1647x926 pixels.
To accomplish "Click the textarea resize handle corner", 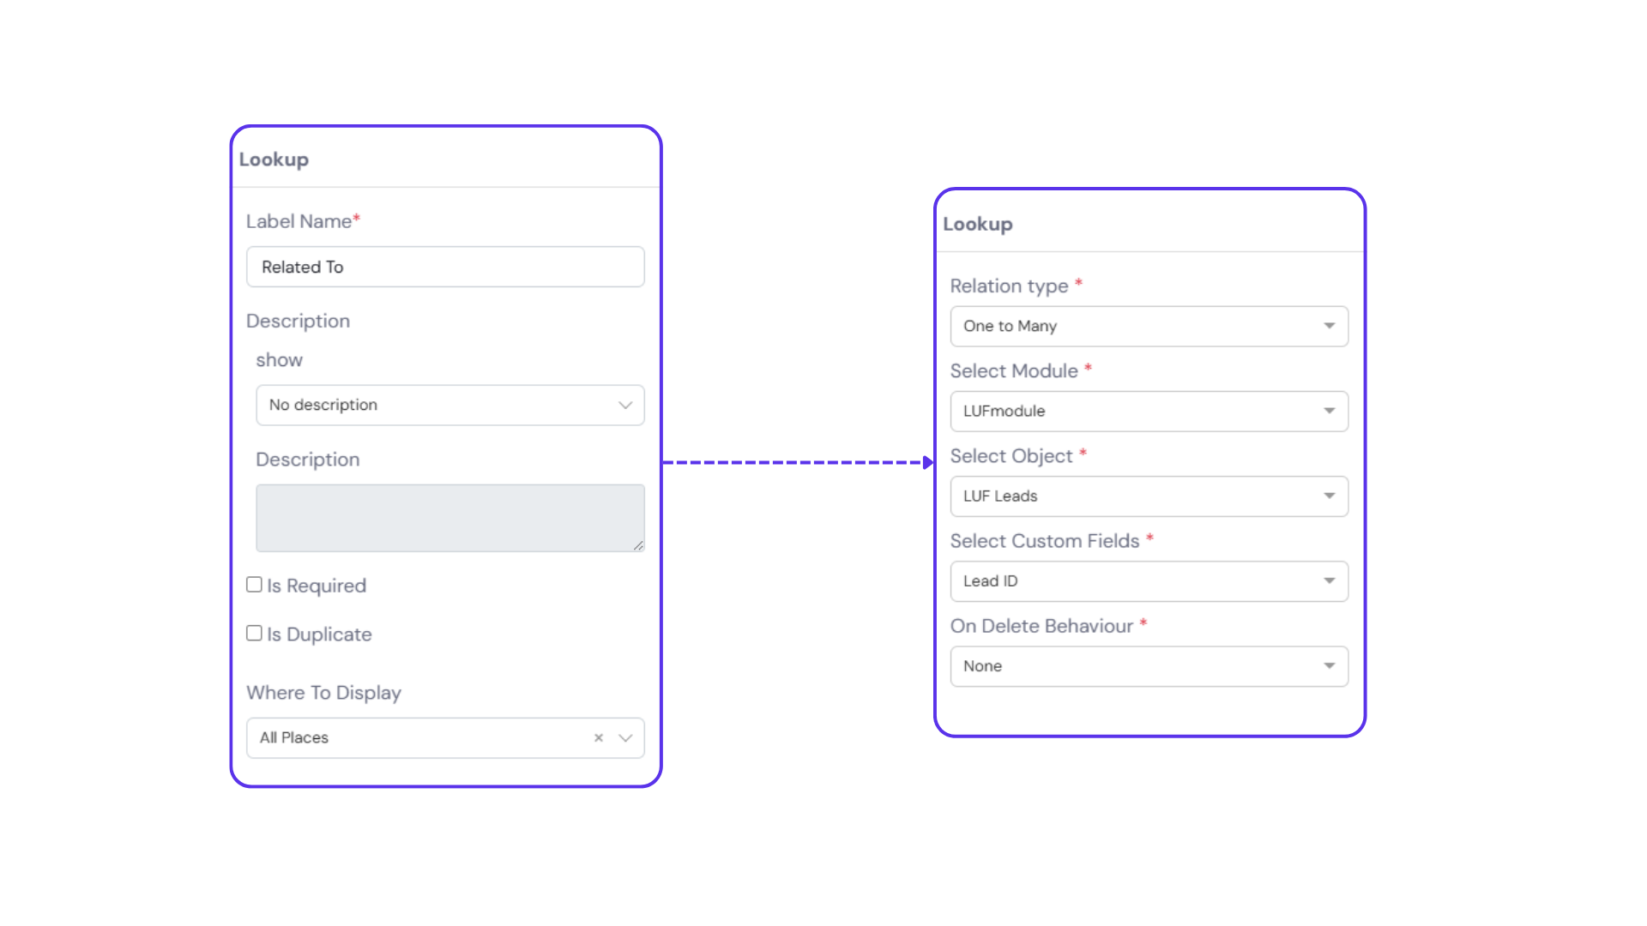I will tap(639, 546).
